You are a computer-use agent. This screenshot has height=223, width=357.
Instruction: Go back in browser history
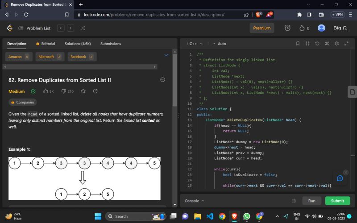coord(7,15)
